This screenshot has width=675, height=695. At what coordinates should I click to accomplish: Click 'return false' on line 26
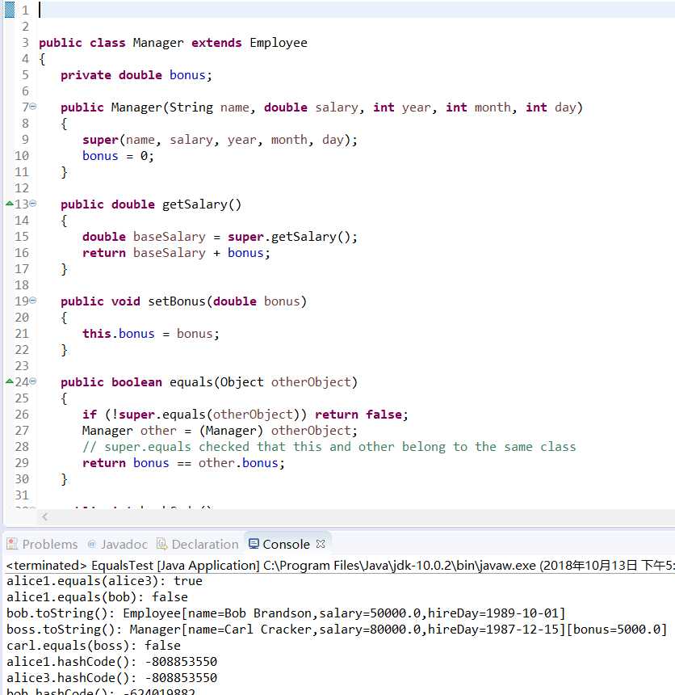point(358,415)
